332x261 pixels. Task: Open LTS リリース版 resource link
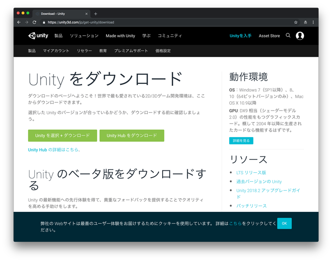[x=251, y=173]
